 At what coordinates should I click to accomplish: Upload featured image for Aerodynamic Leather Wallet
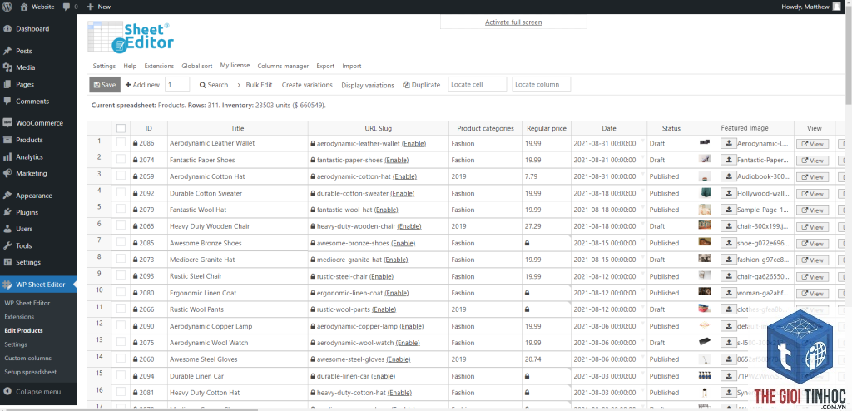click(728, 144)
